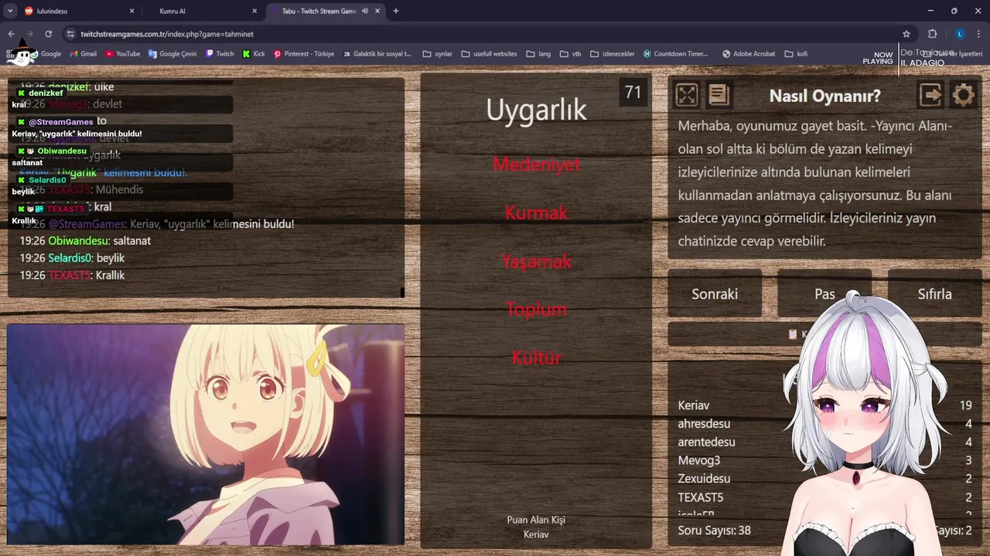Click chat message Obiwandesu: saltanat
Image resolution: width=990 pixels, height=556 pixels.
tap(85, 241)
